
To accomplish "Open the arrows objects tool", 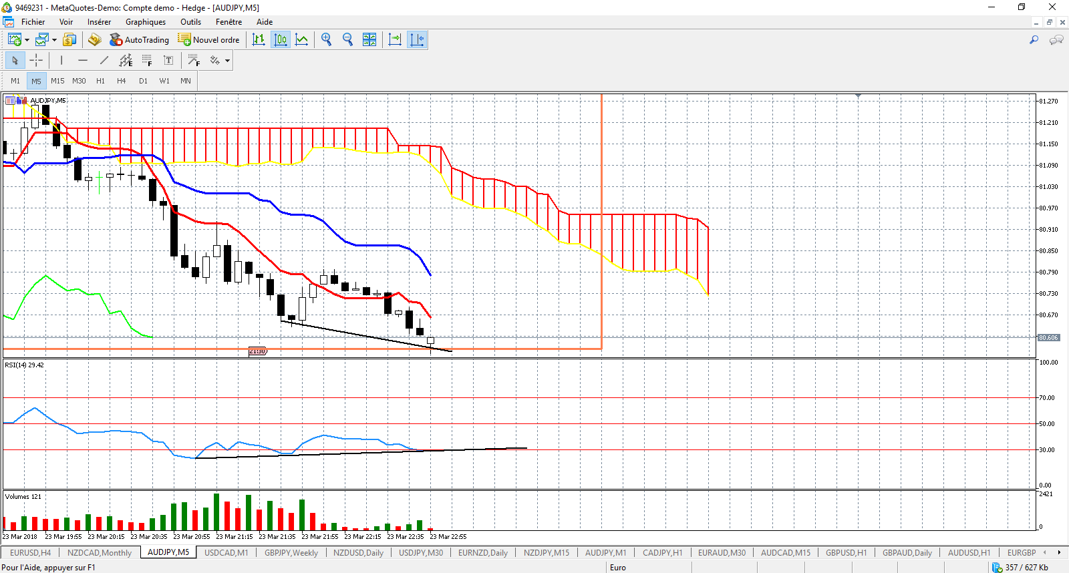I will [x=215, y=61].
